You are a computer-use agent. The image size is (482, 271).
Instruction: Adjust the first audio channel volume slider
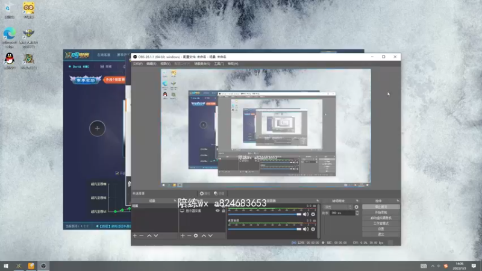(264, 214)
